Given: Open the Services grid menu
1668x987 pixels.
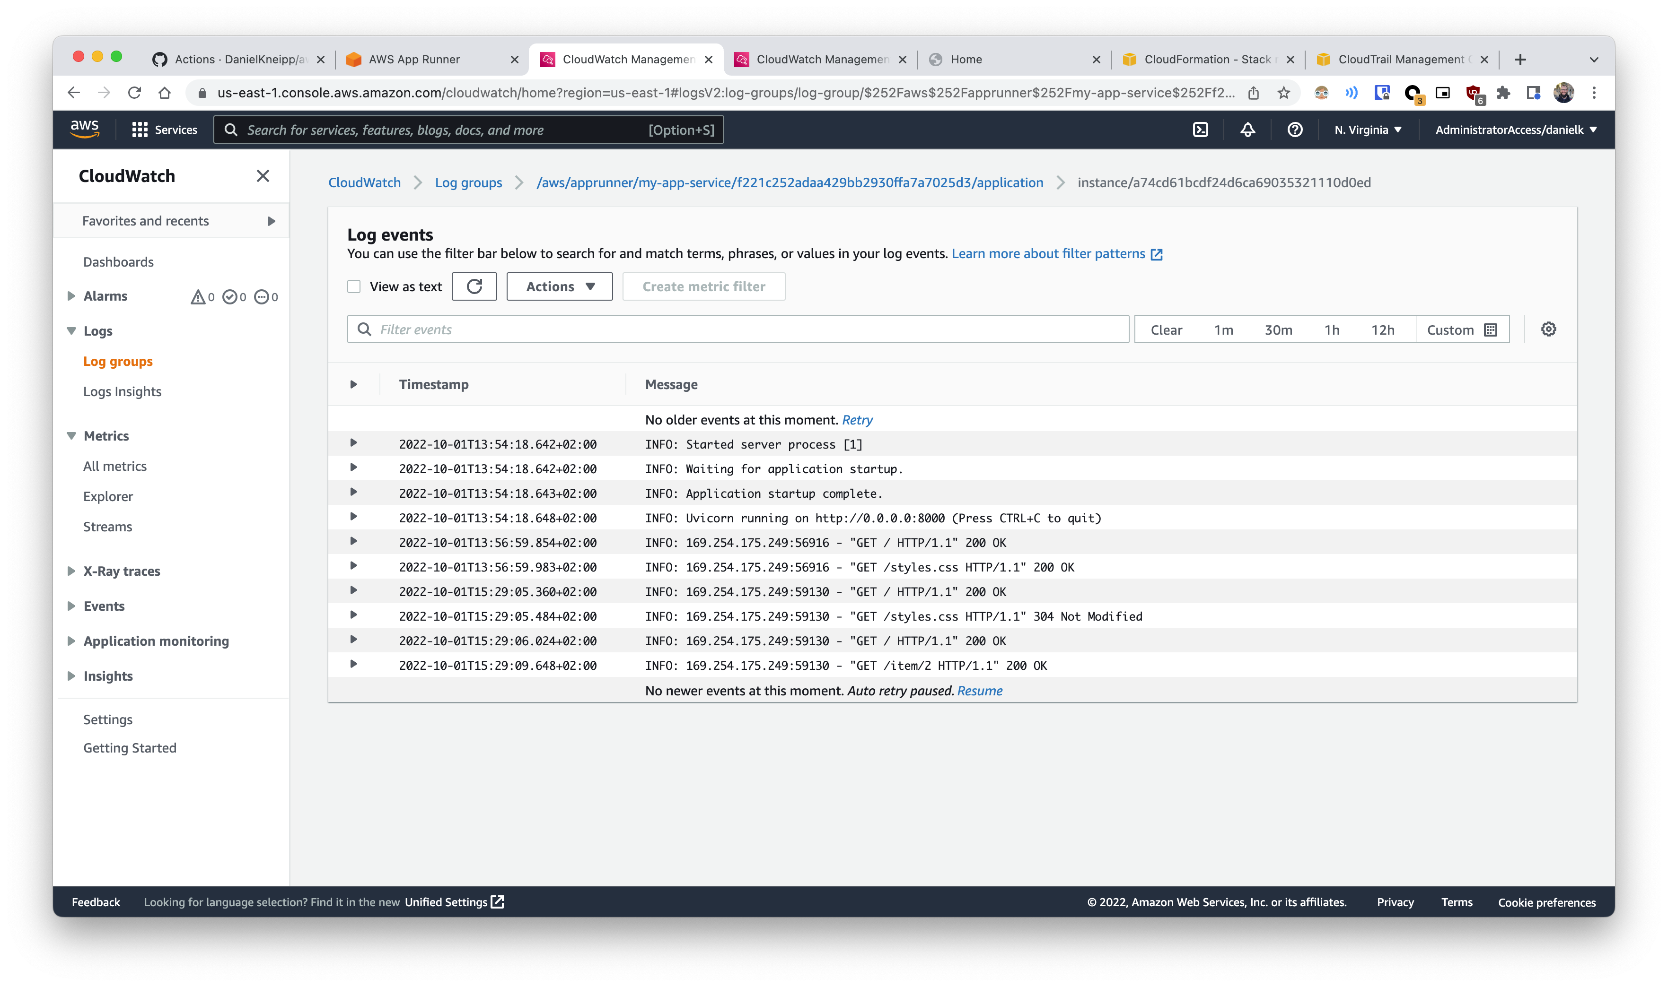Looking at the screenshot, I should pos(165,130).
